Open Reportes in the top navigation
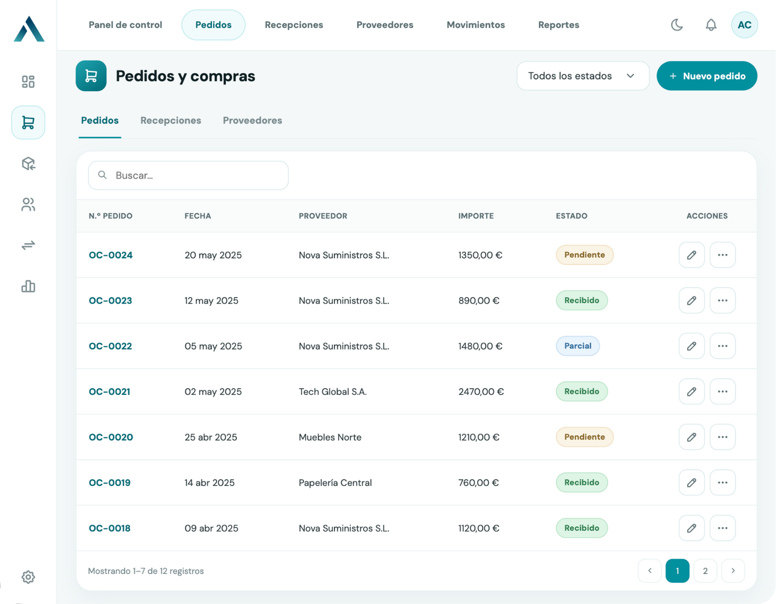 pyautogui.click(x=558, y=25)
